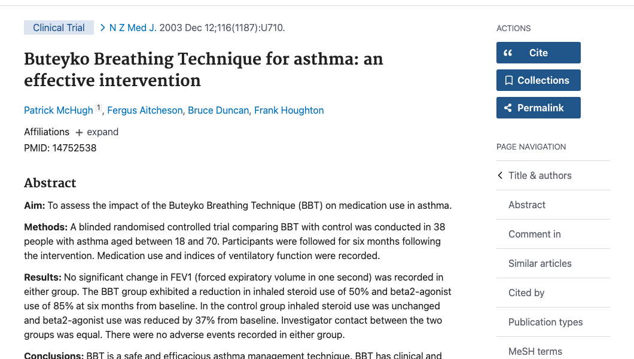Expand the Affiliations section with the plus icon
634x359 pixels.
[x=78, y=132]
